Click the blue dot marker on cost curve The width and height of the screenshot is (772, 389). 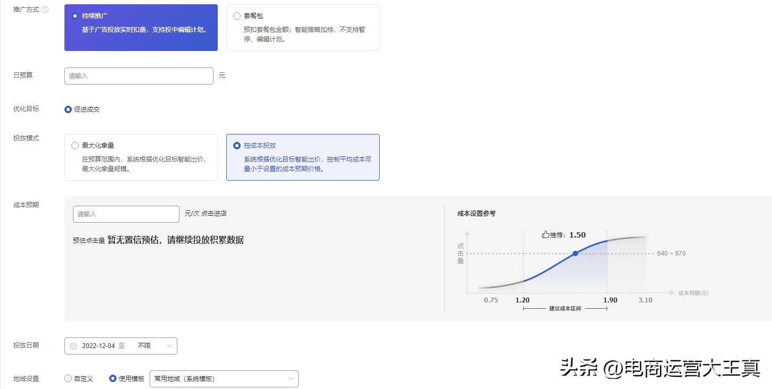[575, 253]
